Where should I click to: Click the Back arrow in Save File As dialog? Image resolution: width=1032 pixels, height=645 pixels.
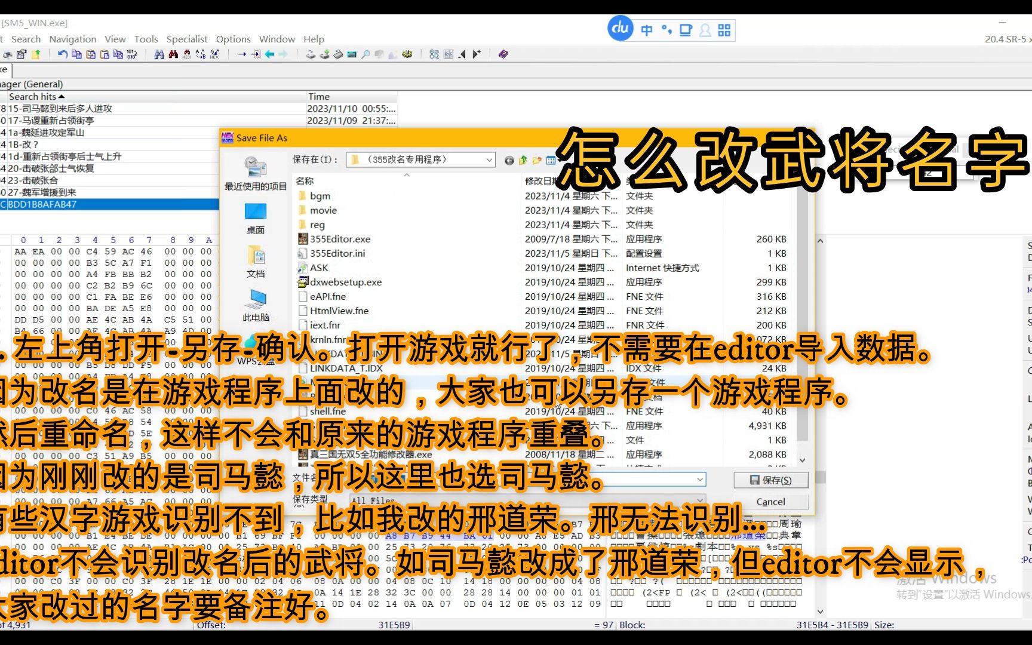click(509, 160)
